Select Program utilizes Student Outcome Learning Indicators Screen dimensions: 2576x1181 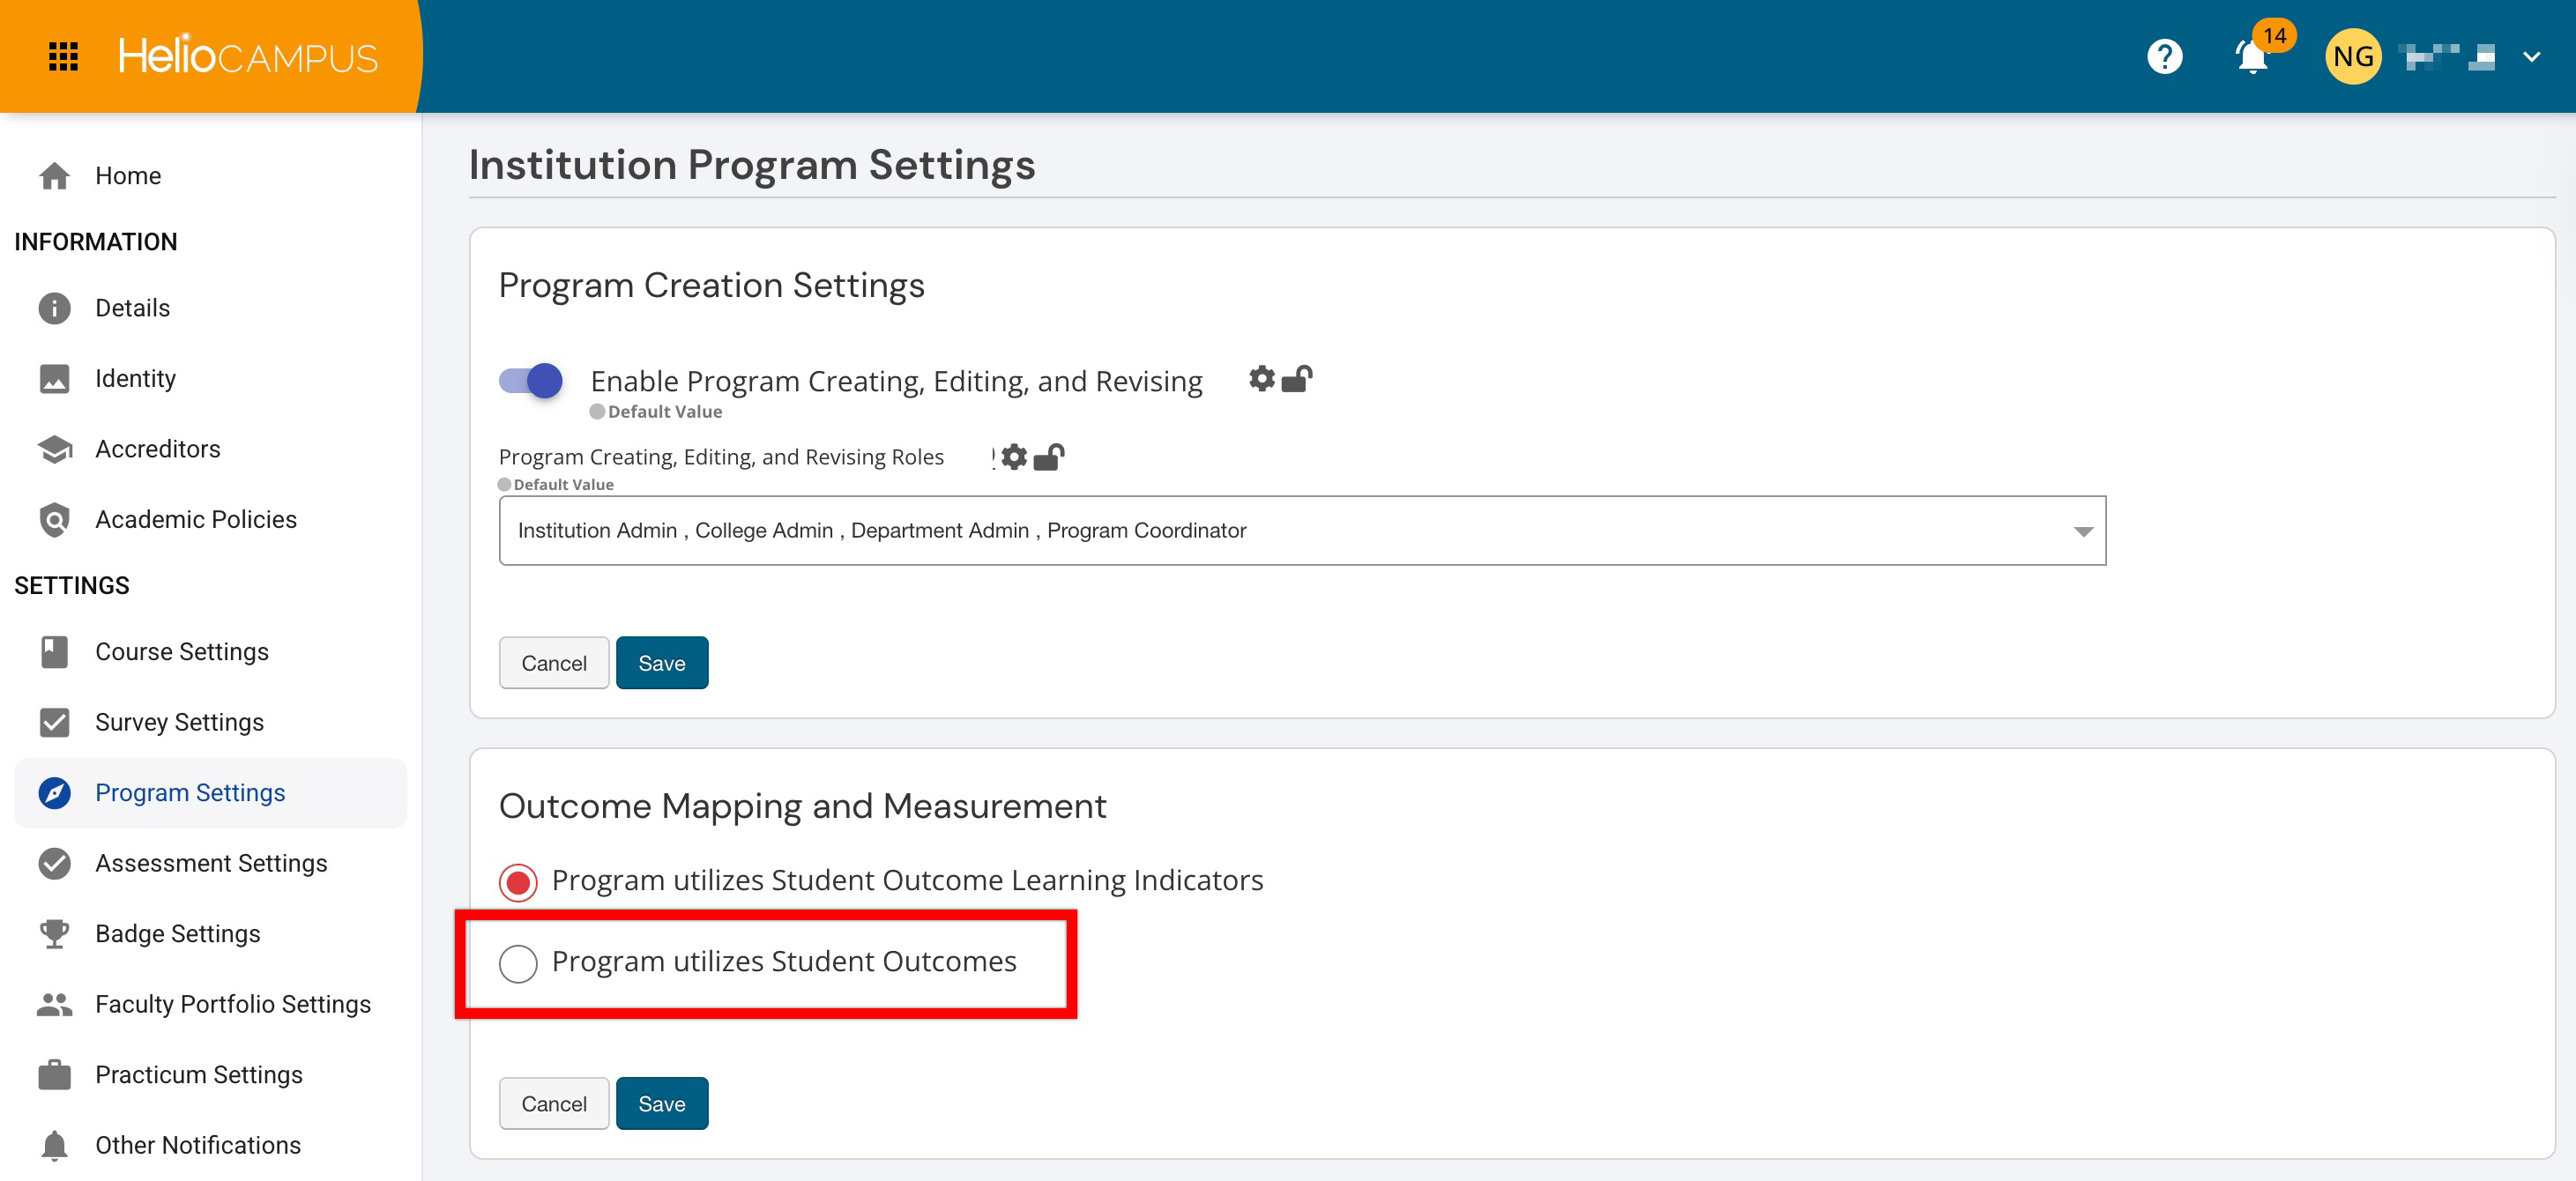tap(518, 882)
